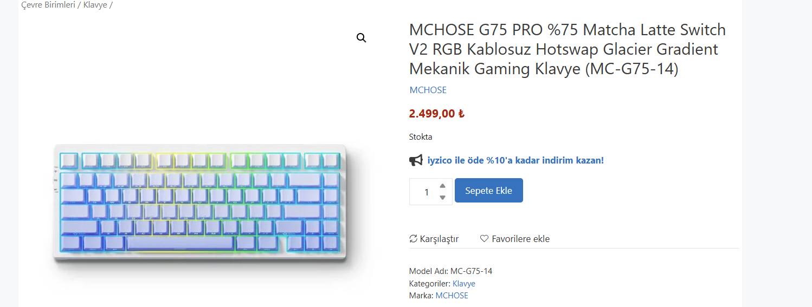The width and height of the screenshot is (812, 307).
Task: Click the compare arrows icon beside Karşılaştır
Action: 413,239
